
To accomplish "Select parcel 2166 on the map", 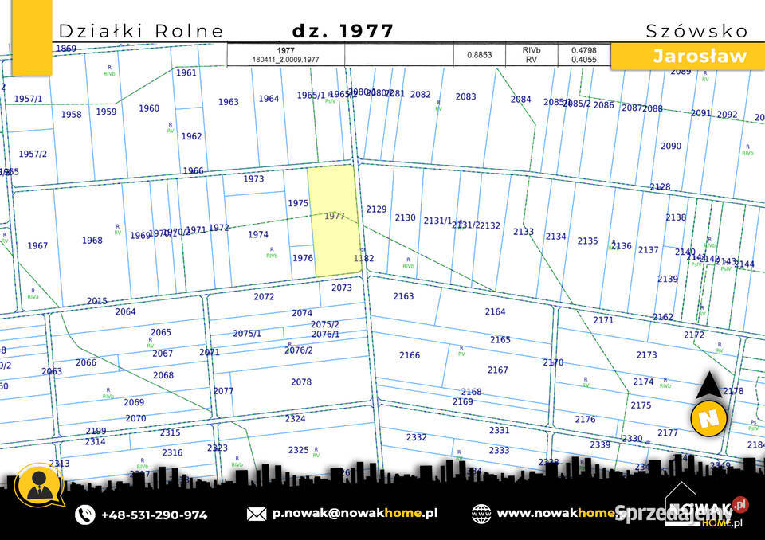I will pyautogui.click(x=410, y=355).
